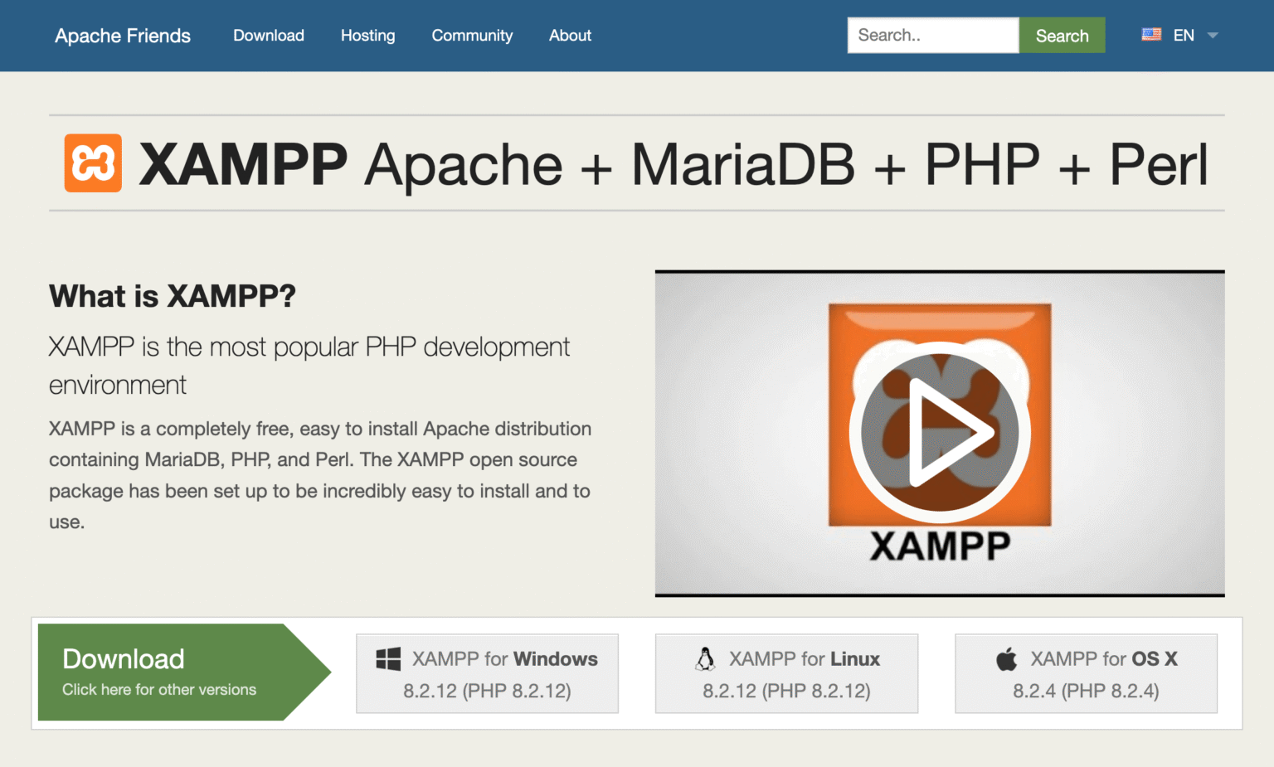The image size is (1274, 767).
Task: Click the US flag icon
Action: tap(1151, 34)
